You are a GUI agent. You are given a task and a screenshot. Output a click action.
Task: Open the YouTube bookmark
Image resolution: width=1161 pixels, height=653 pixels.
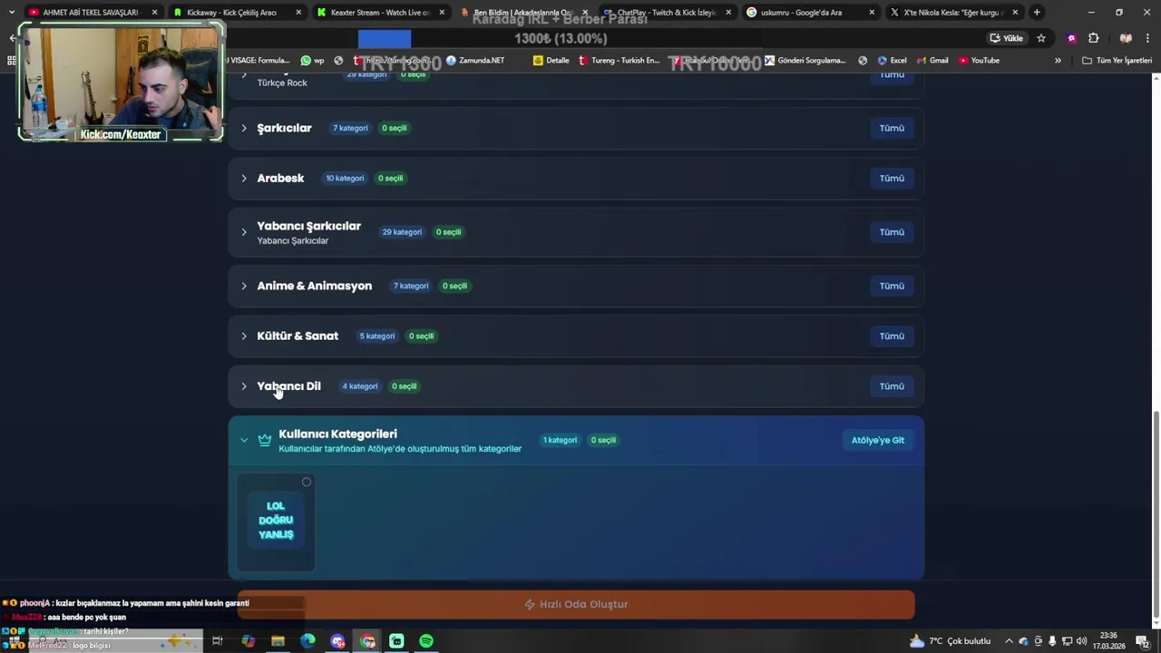pos(979,61)
